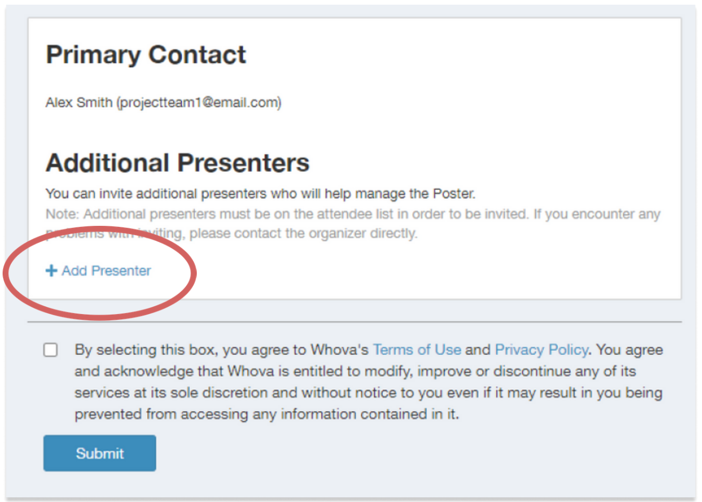The image size is (702, 502).
Task: Open the Terms of Use link
Action: pyautogui.click(x=417, y=350)
